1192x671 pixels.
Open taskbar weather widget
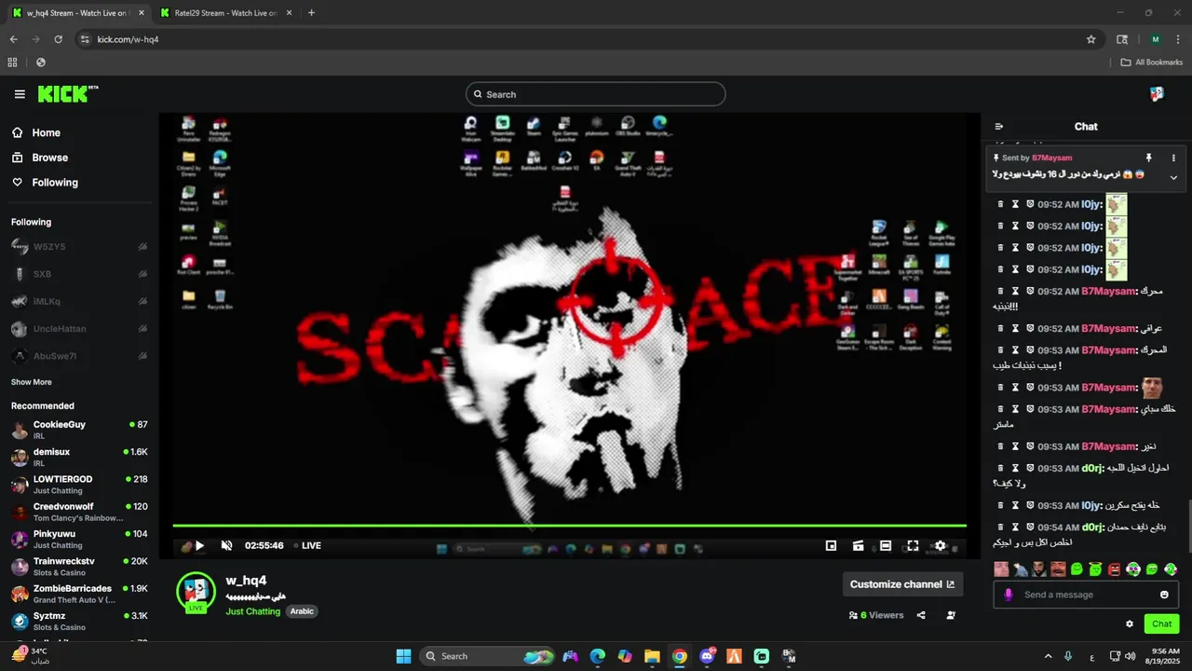[x=30, y=655]
